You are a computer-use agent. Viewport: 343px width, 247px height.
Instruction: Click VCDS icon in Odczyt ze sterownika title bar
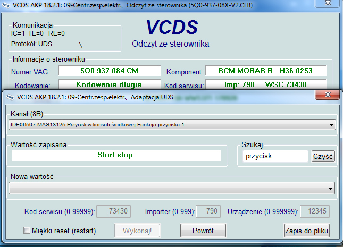(x=6, y=5)
